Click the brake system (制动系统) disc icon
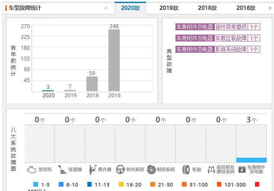 click(151, 169)
